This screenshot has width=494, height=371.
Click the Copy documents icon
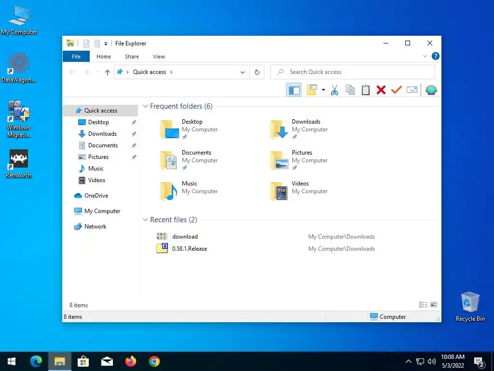pos(350,90)
